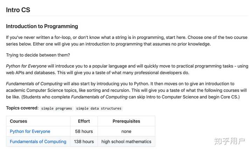The width and height of the screenshot is (252, 150).
Task: Select the 'simple programs' topic tag
Action: 56,109
